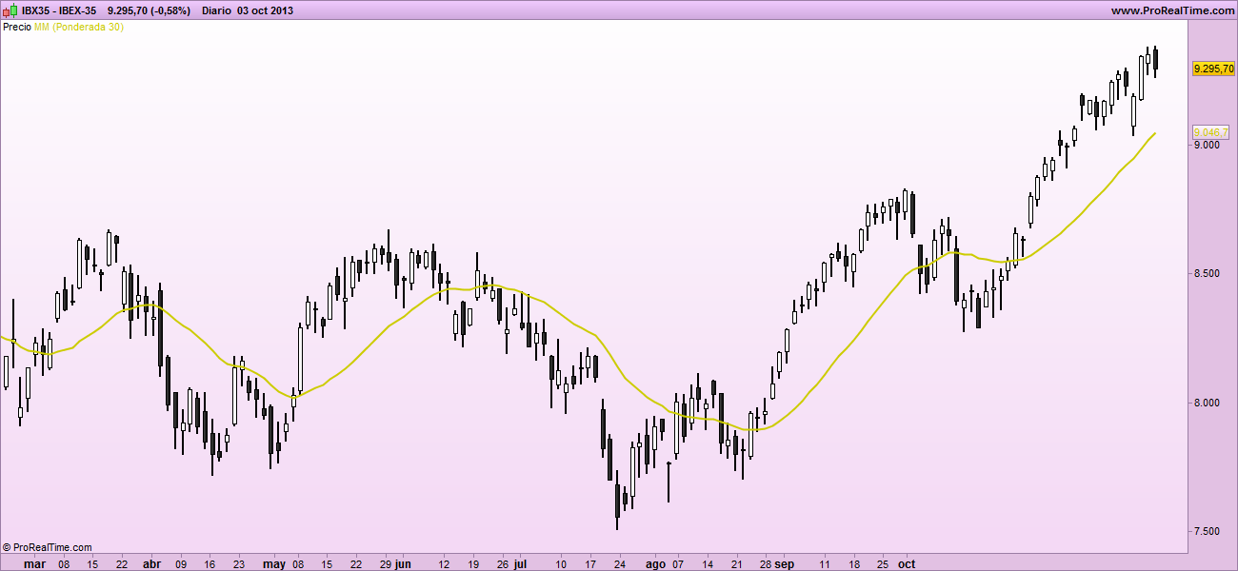Select the jun month label on time axis

pyautogui.click(x=403, y=563)
